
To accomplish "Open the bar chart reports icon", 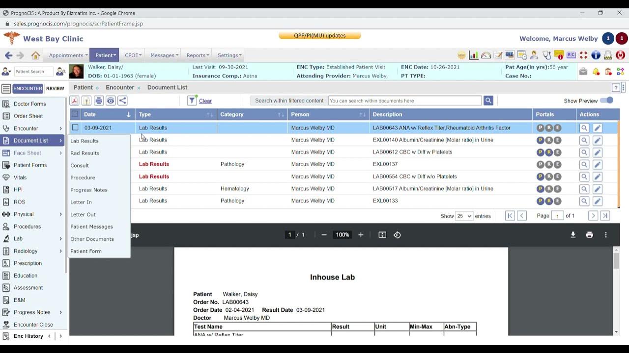I will click(x=474, y=55).
